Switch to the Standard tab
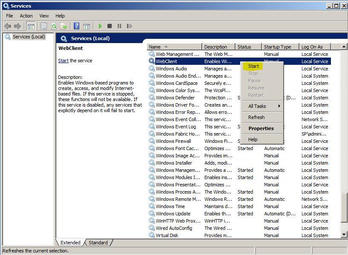348x255 pixels. point(98,243)
